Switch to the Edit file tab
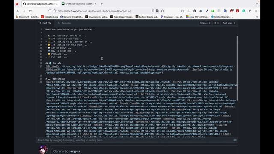274x154 pixels. point(45,23)
